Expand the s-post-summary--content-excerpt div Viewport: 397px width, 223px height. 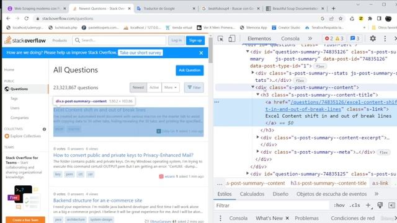[x=258, y=138]
